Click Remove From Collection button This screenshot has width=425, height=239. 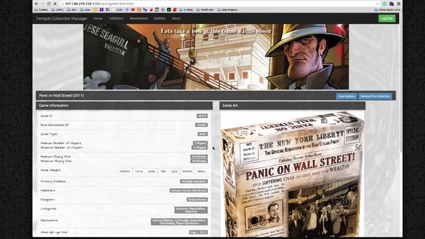(375, 96)
